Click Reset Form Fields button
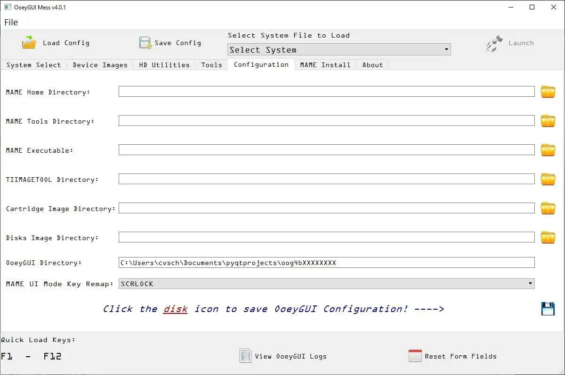Viewport: 565px width, 375px height. (x=452, y=356)
